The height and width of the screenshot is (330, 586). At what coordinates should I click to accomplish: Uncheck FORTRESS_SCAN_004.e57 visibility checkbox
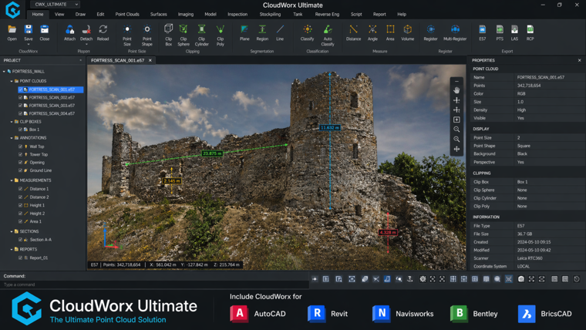(21, 113)
